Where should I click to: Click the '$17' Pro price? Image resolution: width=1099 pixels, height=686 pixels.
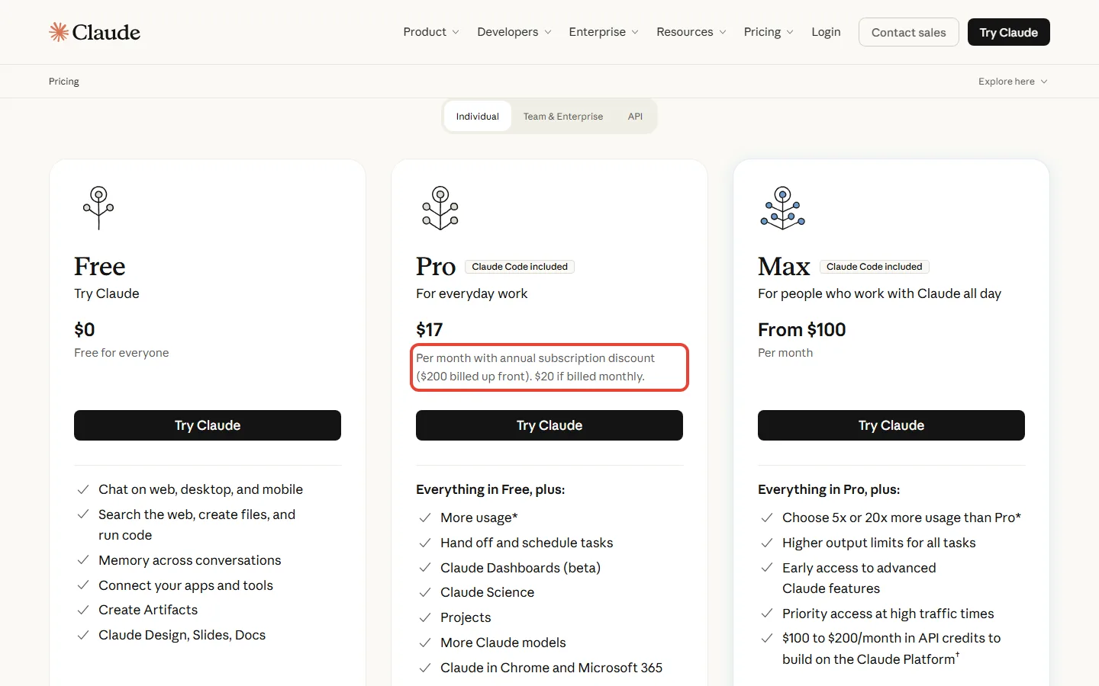(x=430, y=330)
